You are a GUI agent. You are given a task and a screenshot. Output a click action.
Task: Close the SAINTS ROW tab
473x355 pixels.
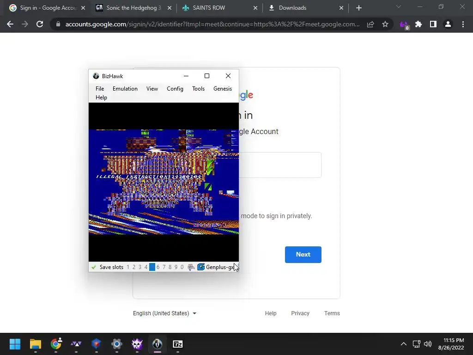pyautogui.click(x=255, y=8)
